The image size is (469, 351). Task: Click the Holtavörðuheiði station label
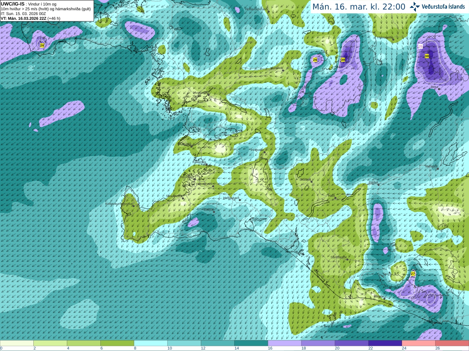point(256,9)
